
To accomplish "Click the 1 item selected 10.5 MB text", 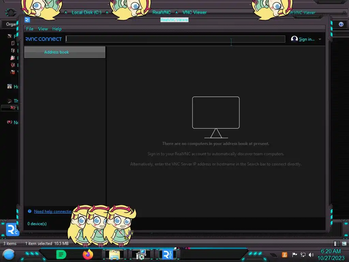I will 47,244.
